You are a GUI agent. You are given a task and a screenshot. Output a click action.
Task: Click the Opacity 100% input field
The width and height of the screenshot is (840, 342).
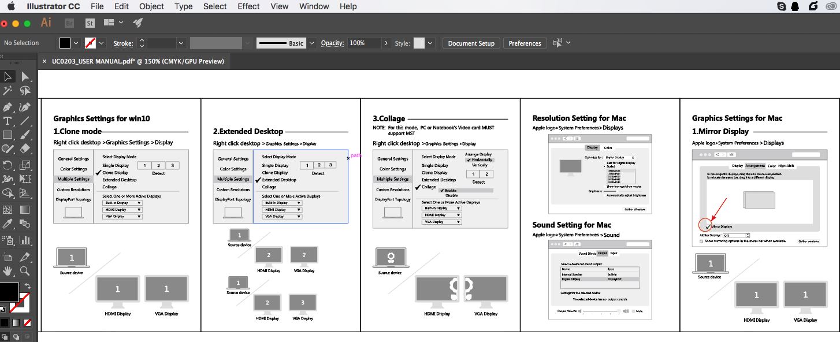365,43
